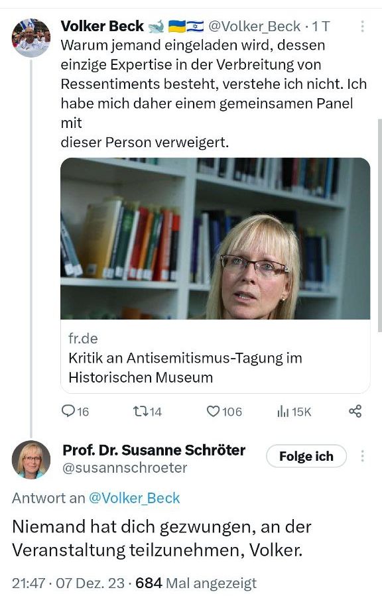Click the vertical scrollbar on right edge
Screen dimensions: 382x602
tap(380, 225)
